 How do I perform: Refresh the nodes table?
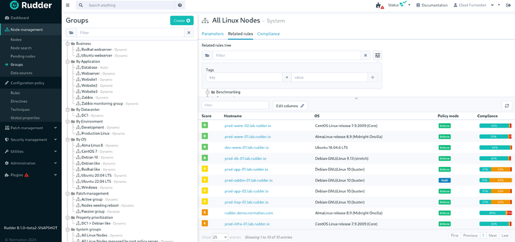[507, 106]
